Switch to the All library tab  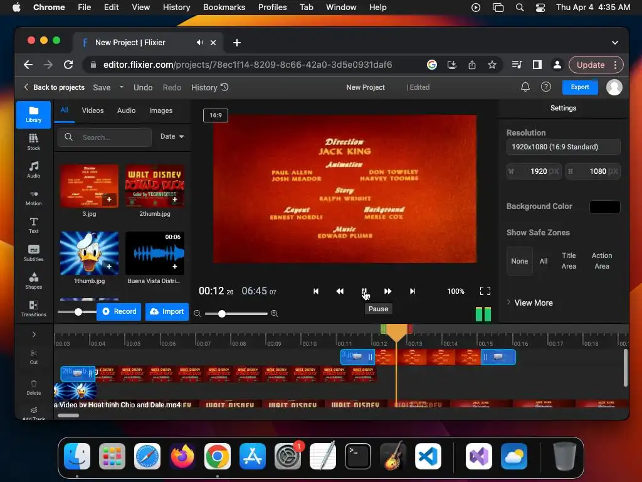pos(65,110)
